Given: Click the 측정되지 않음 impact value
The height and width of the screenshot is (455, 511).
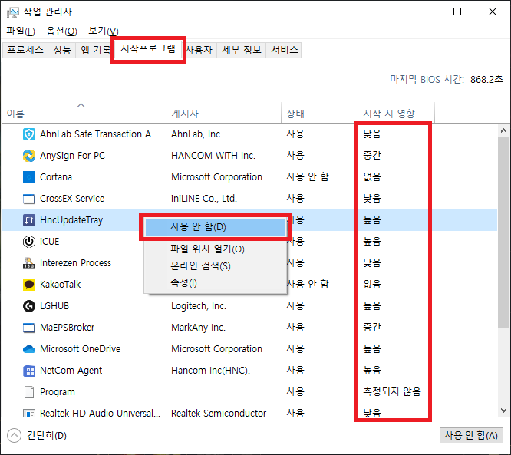Looking at the screenshot, I should (392, 391).
